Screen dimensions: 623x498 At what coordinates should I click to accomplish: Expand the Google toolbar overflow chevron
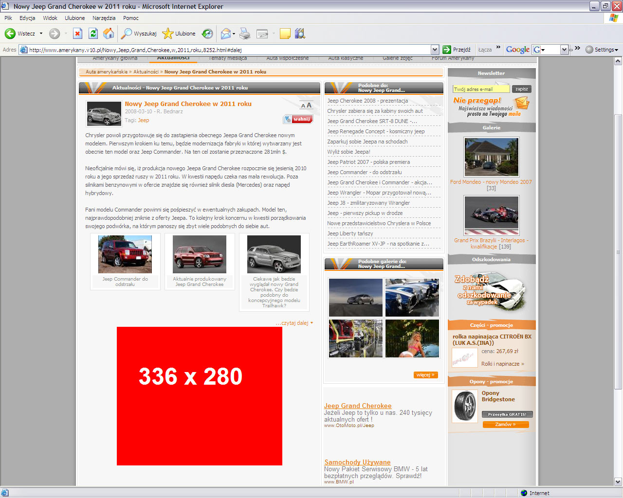[x=577, y=48]
